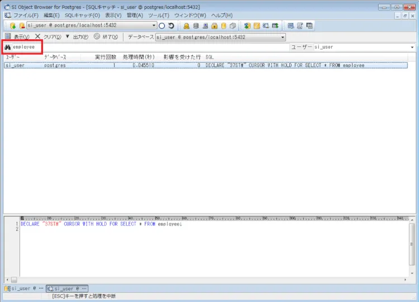The height and width of the screenshot is (302, 419).
Task: Click the editor vertical scrollbar thumb
Action: pos(412,244)
